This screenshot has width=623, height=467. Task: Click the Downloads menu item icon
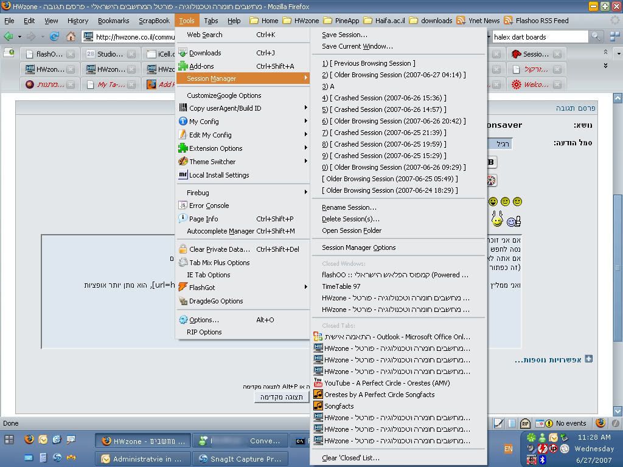pyautogui.click(x=183, y=52)
